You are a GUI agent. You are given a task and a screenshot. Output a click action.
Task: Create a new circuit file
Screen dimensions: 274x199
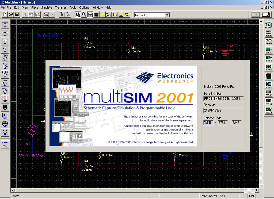(x=5, y=14)
